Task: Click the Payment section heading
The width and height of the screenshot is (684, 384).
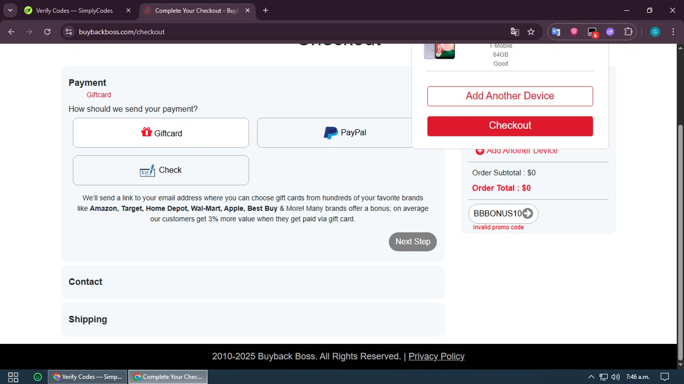Action: 88,83
